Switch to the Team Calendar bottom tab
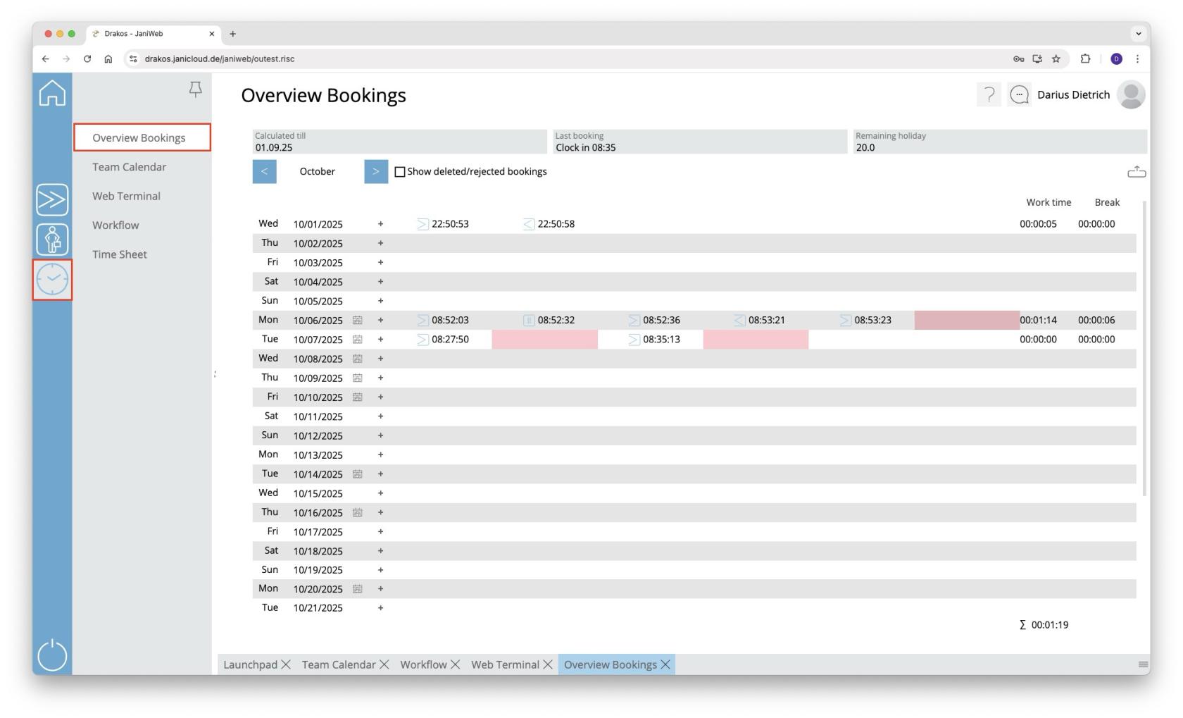Image resolution: width=1183 pixels, height=718 pixels. [x=339, y=664]
